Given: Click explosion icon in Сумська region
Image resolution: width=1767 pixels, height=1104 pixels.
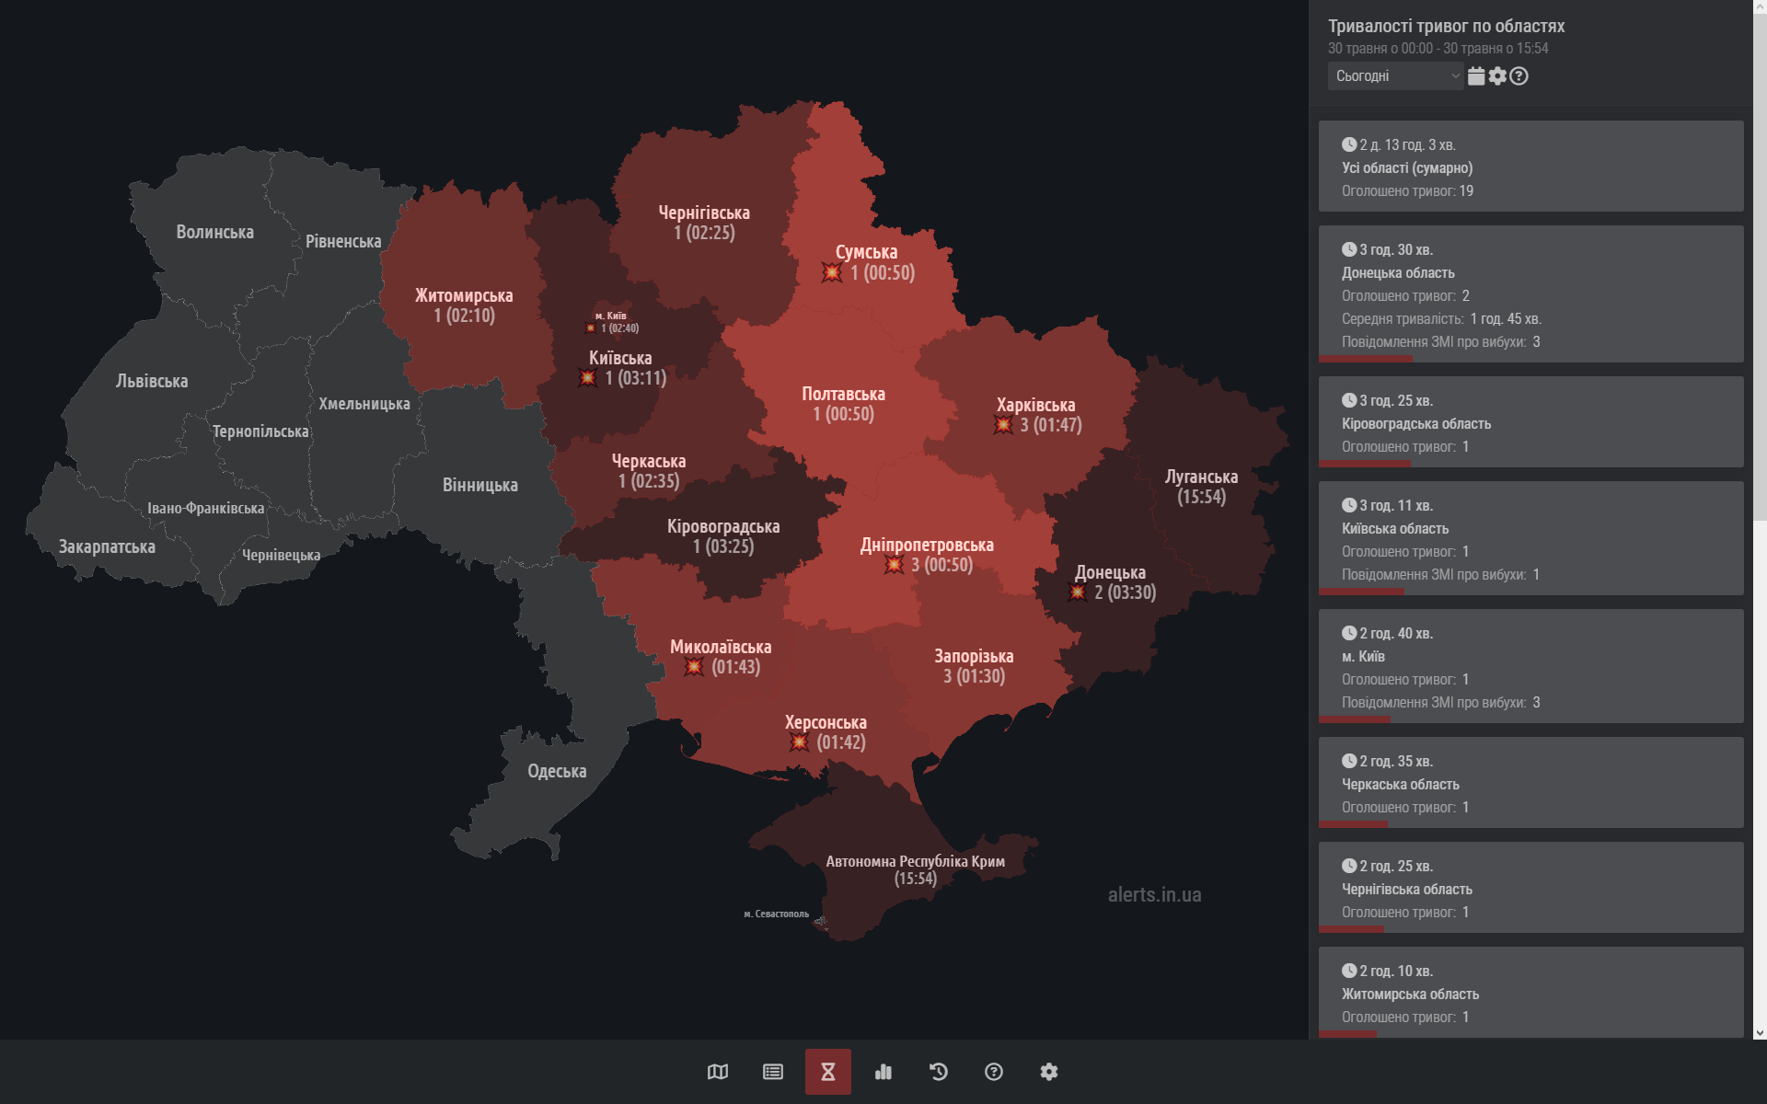Looking at the screenshot, I should click(x=832, y=273).
